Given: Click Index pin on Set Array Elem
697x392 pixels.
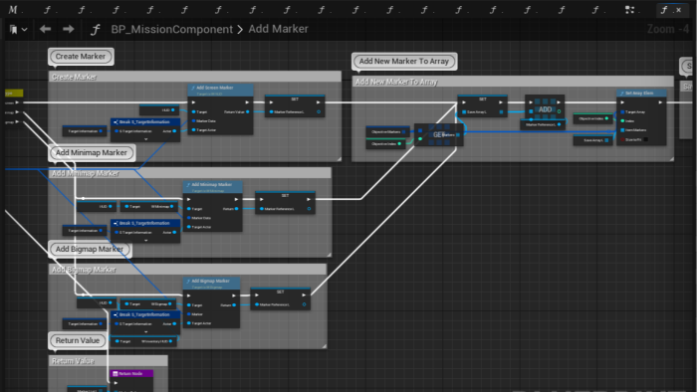Looking at the screenshot, I should pos(622,120).
